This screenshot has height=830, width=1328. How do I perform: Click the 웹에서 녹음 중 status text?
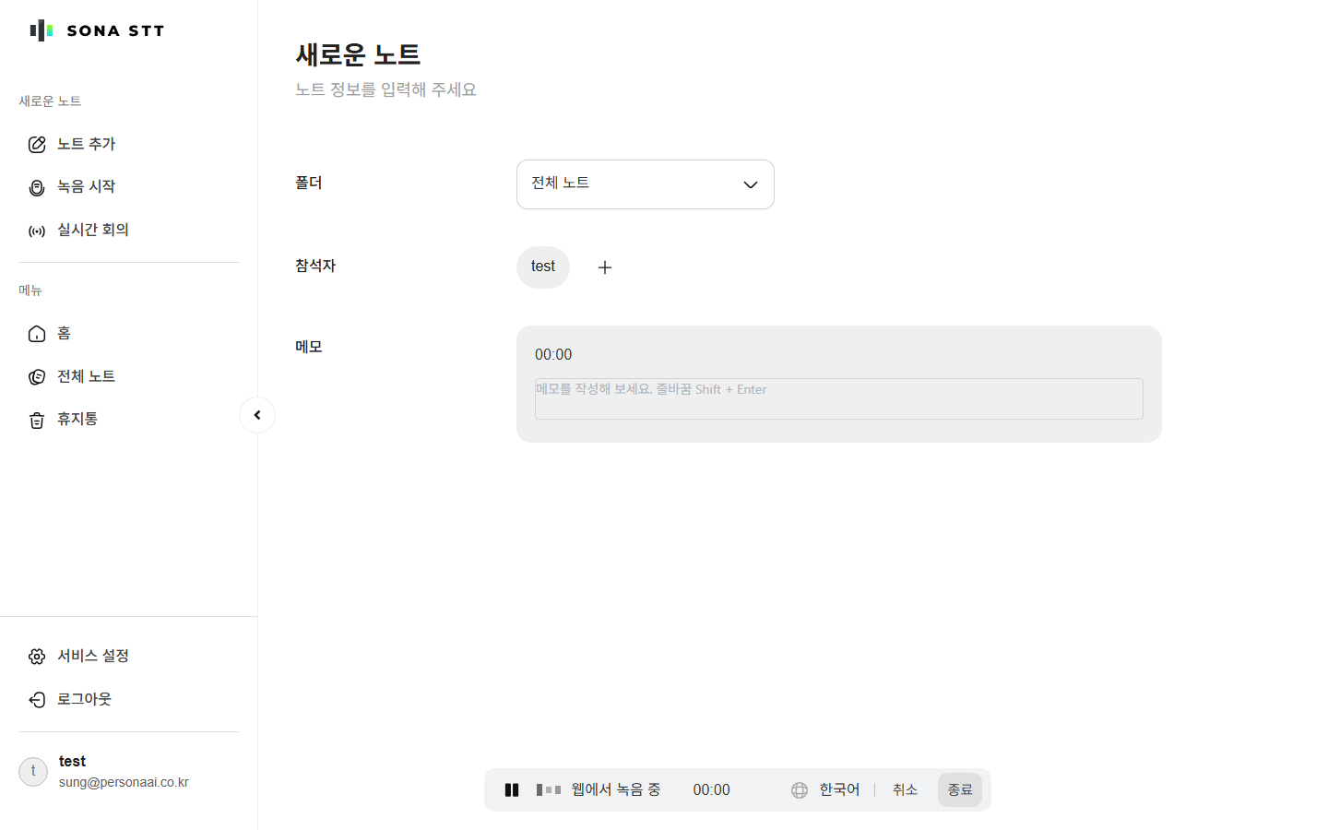point(616,790)
